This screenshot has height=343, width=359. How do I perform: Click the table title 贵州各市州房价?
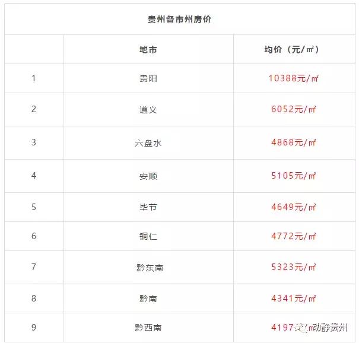[179, 19]
